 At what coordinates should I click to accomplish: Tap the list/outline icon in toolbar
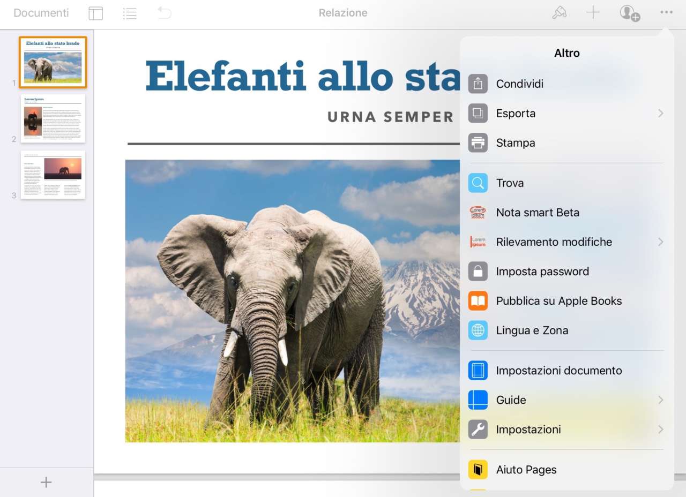coord(130,13)
